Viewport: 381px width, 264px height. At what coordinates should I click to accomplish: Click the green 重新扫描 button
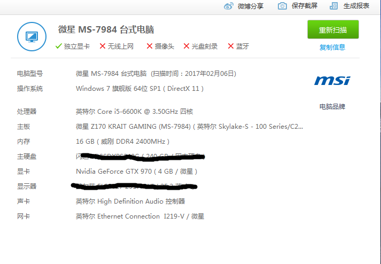(333, 29)
